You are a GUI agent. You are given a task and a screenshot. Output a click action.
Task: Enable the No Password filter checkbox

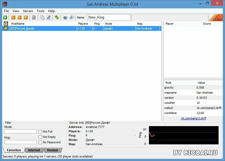tap(40, 142)
